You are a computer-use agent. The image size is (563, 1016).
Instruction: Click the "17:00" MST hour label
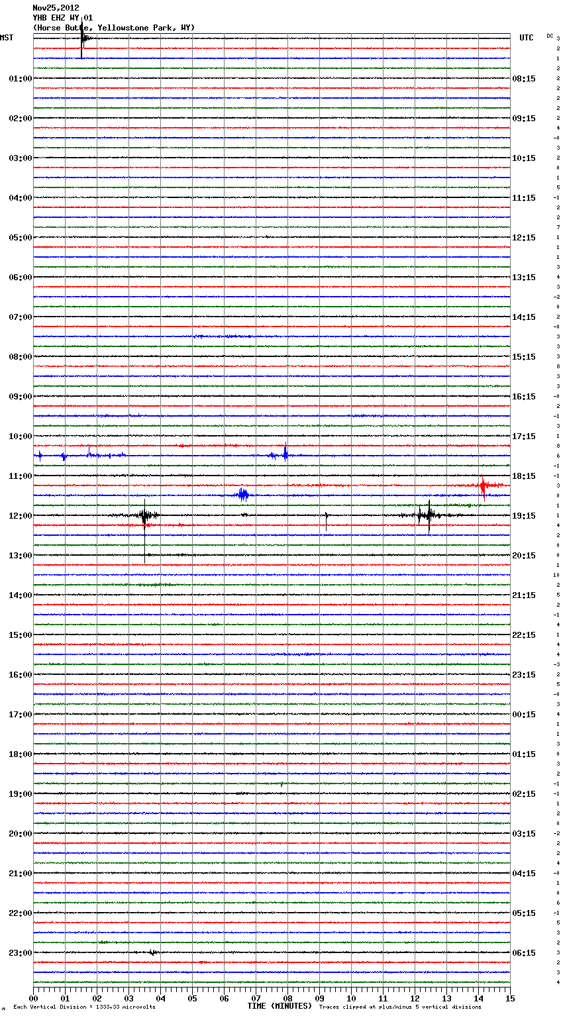(21, 715)
